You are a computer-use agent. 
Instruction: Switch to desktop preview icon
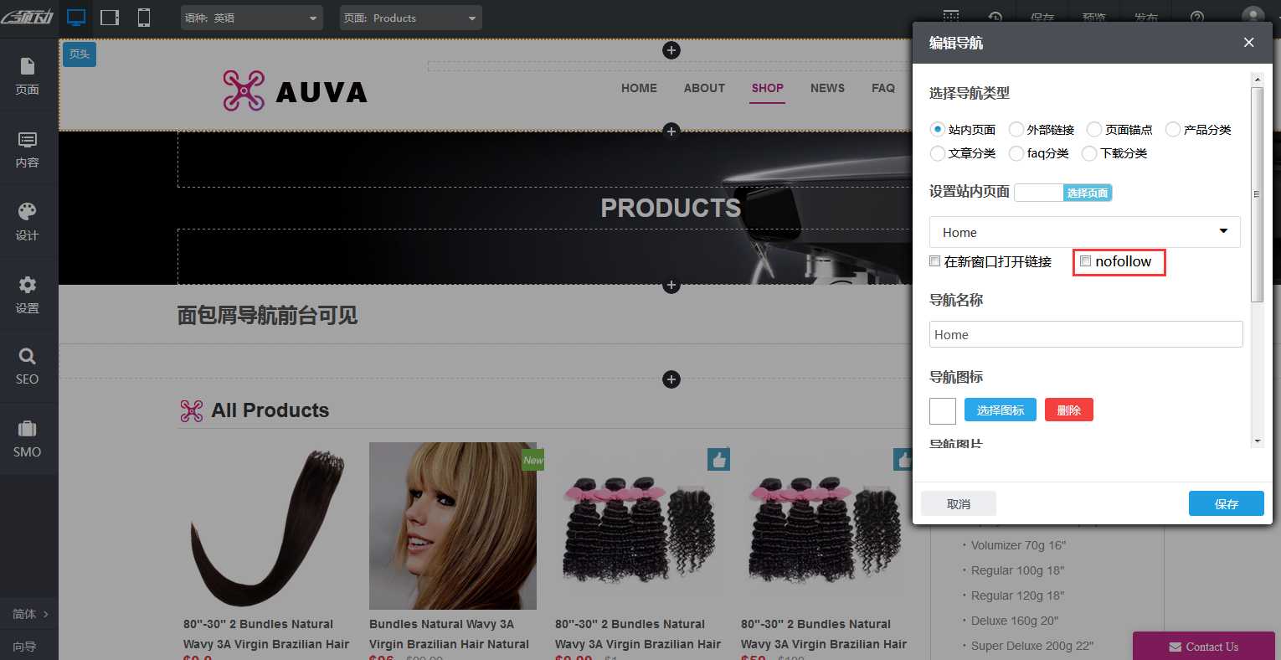pos(76,18)
